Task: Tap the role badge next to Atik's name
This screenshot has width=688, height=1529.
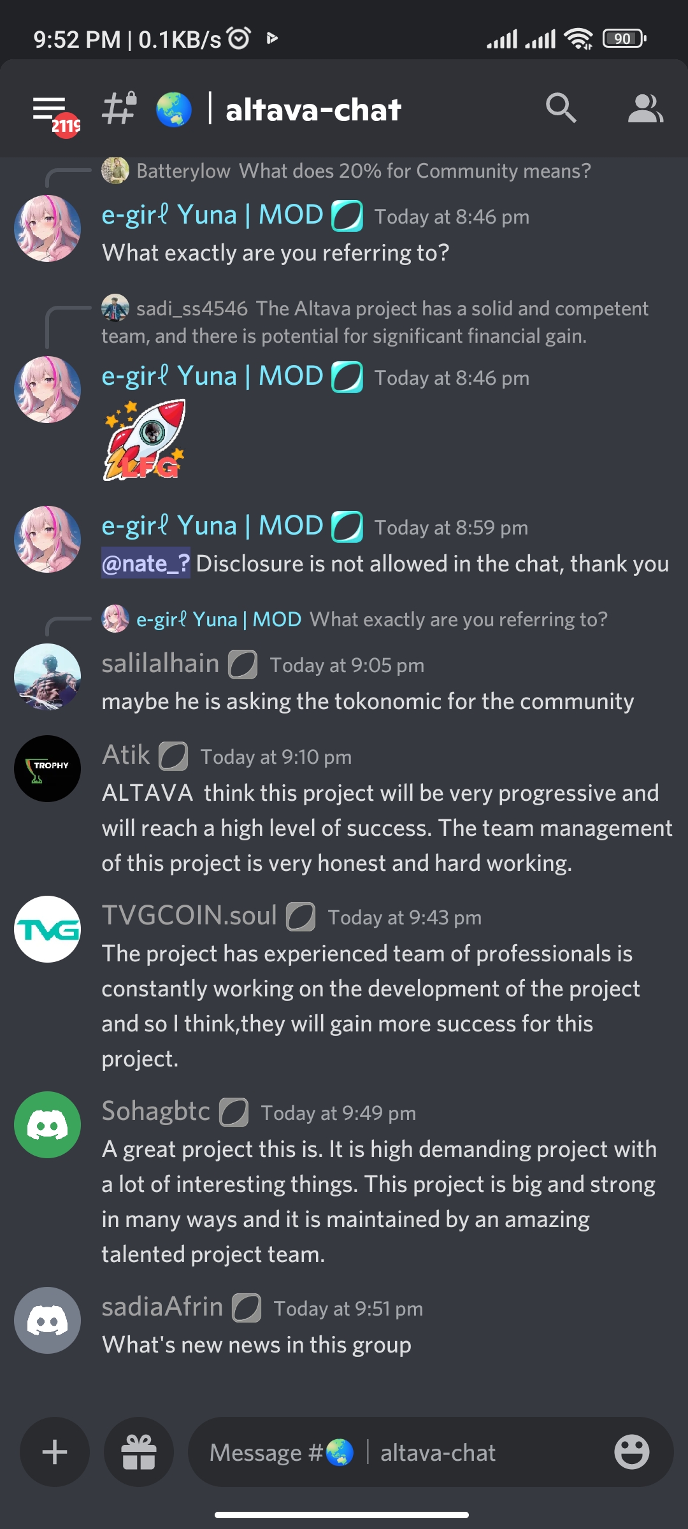Action: (173, 756)
